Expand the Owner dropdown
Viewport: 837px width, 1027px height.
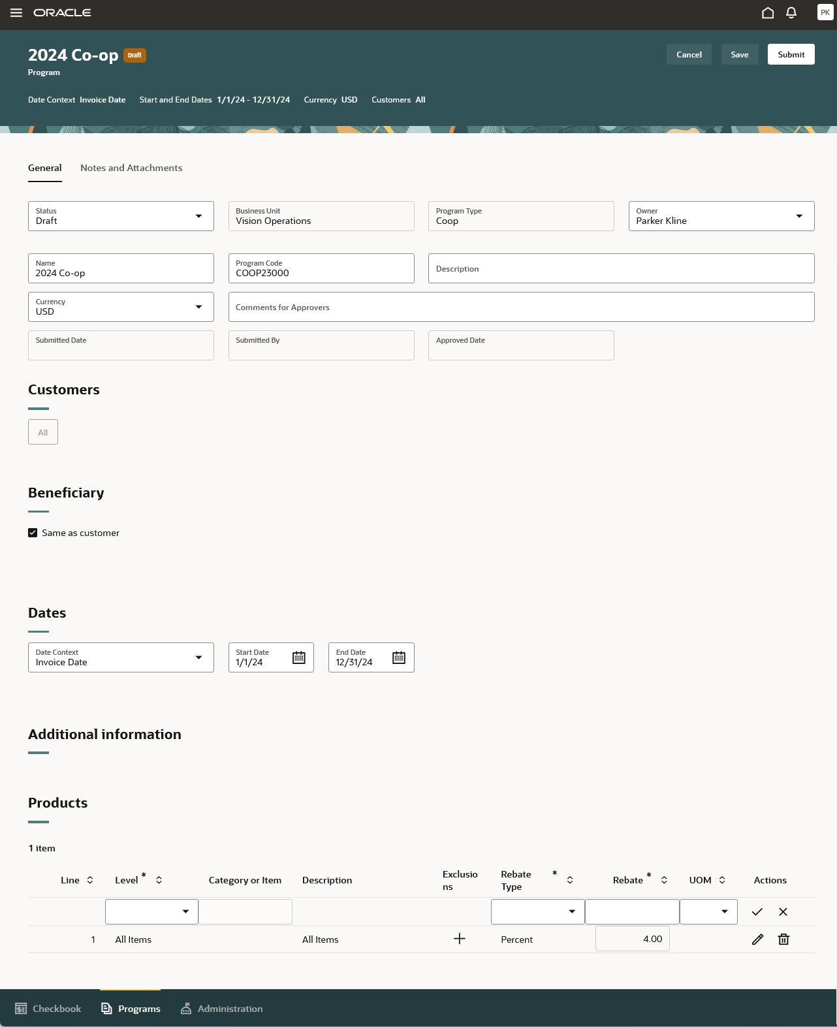(799, 216)
